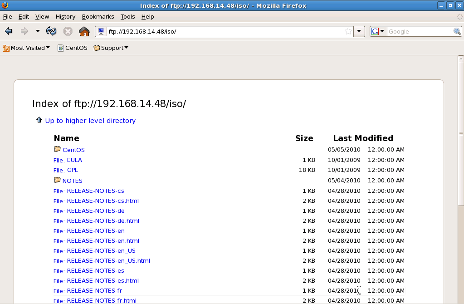Open the View menu
The height and width of the screenshot is (304, 464).
pos(42,17)
